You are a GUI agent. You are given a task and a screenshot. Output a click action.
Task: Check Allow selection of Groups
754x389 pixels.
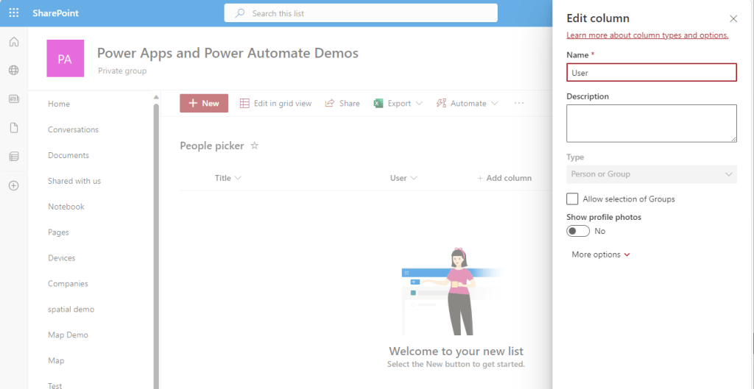pyautogui.click(x=572, y=199)
